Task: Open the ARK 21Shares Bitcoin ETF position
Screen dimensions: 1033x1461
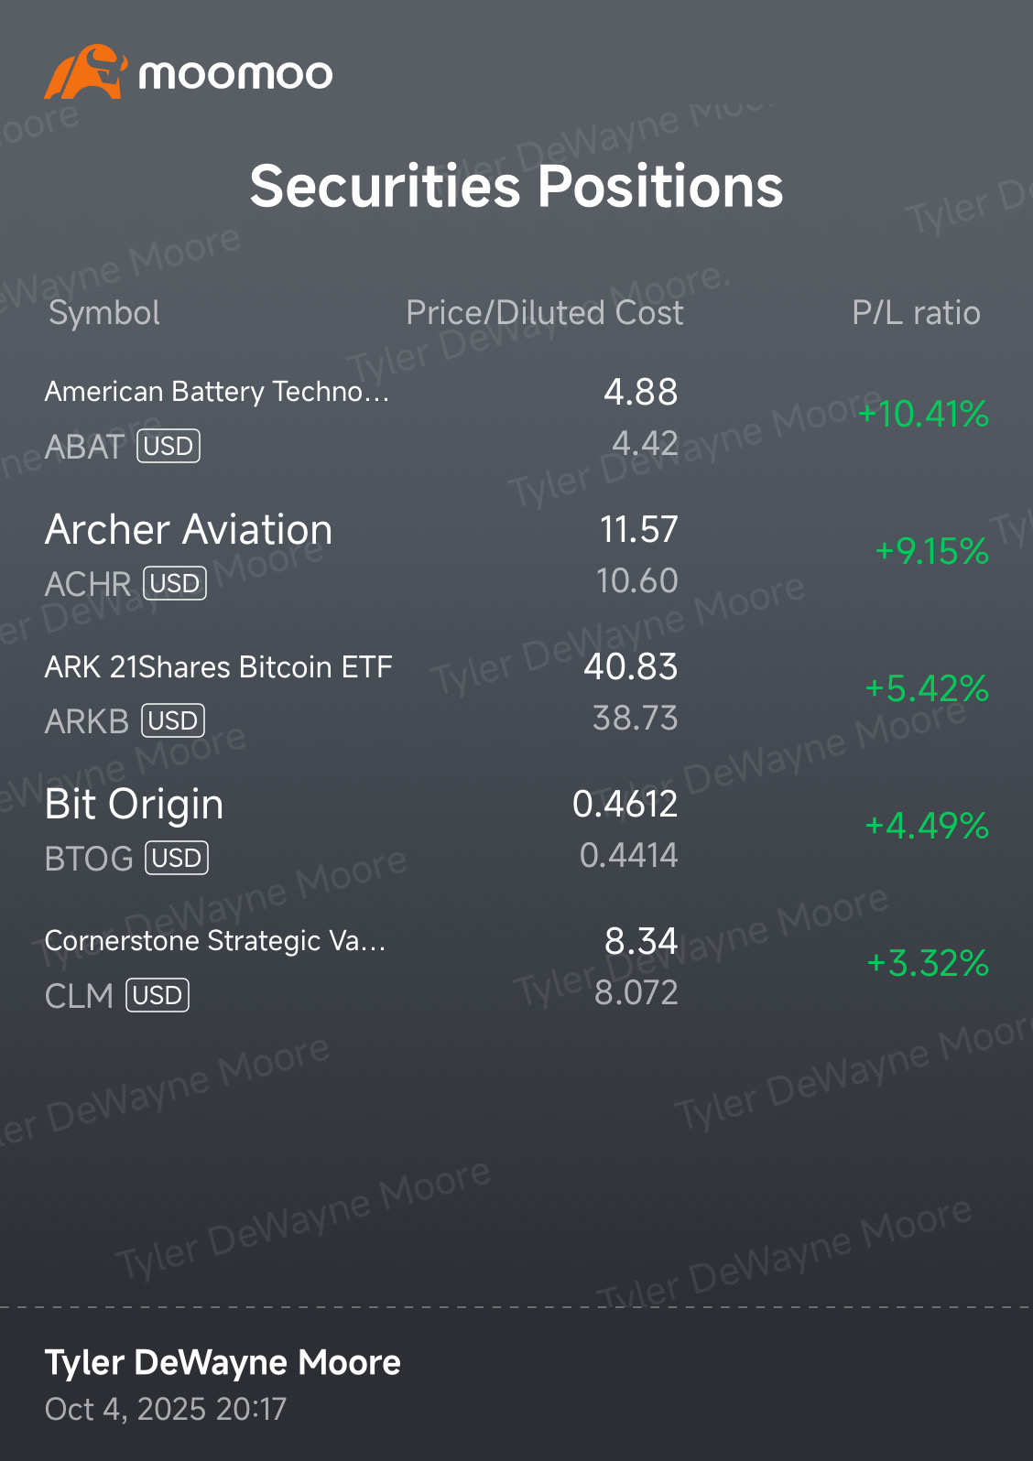Action: (x=218, y=667)
